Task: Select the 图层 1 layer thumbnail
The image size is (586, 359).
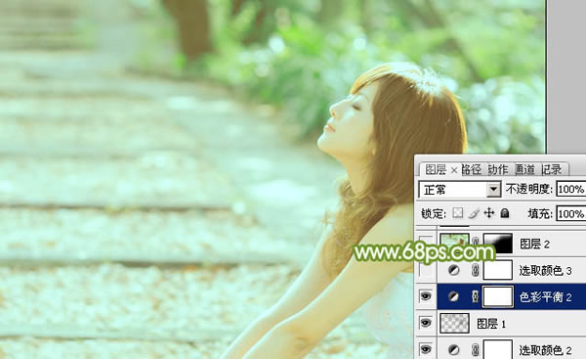Action: pyautogui.click(x=455, y=324)
